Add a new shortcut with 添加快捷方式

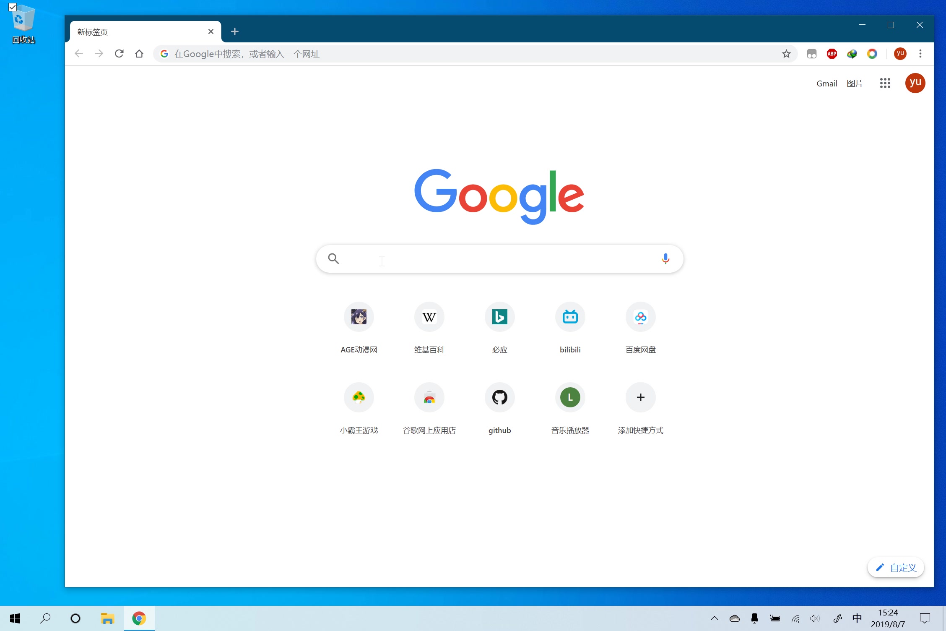pos(641,409)
